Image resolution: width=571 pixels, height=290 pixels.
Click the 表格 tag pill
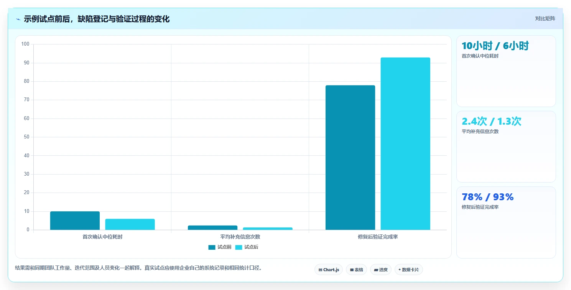click(356, 270)
